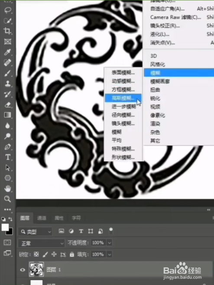
Task: Select the Path Selection tool
Action: [x=8, y=168]
